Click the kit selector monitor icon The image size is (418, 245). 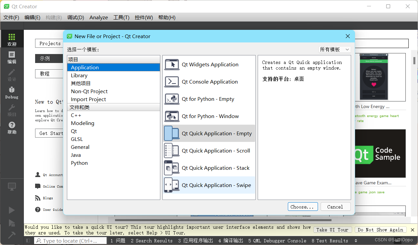[12, 187]
